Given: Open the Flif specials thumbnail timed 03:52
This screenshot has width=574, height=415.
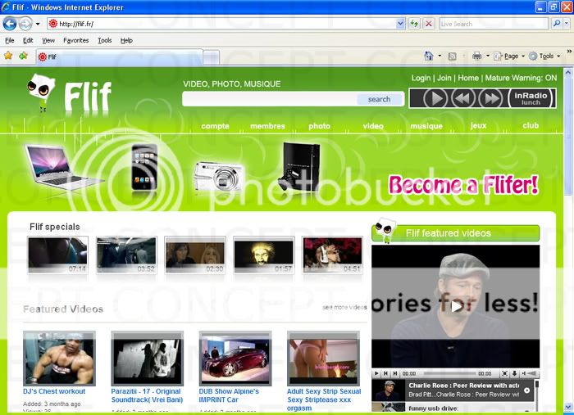Looking at the screenshot, I should tap(126, 255).
